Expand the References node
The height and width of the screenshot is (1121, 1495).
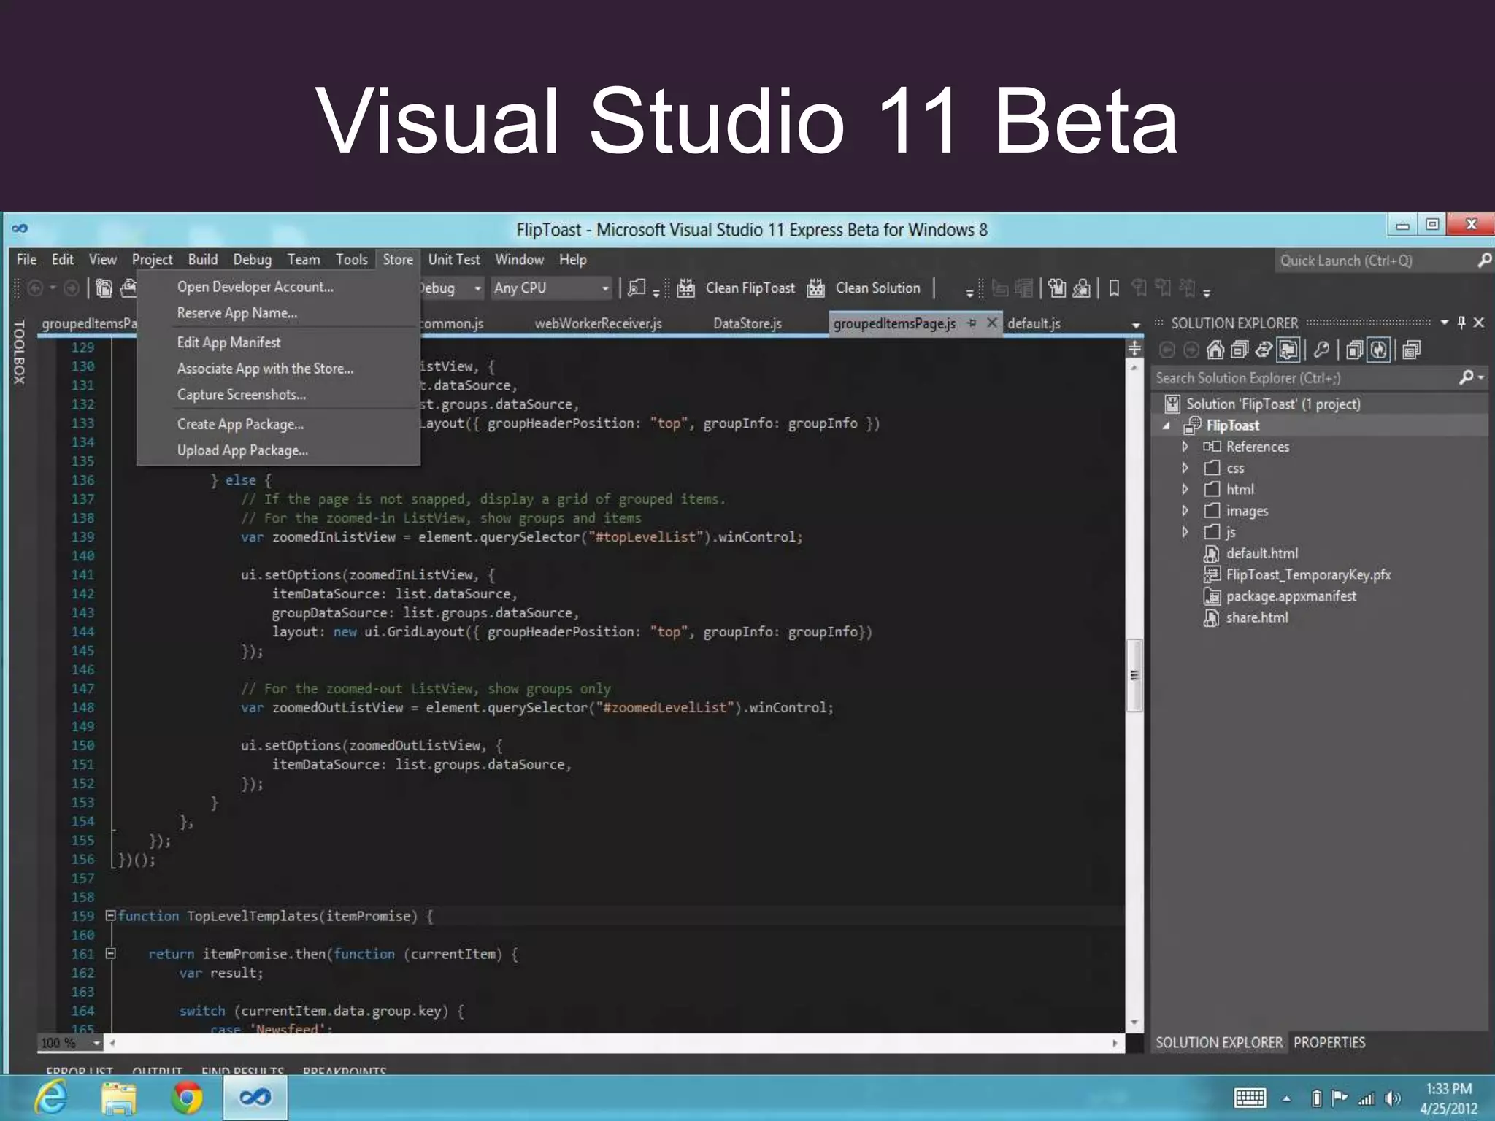1185,447
